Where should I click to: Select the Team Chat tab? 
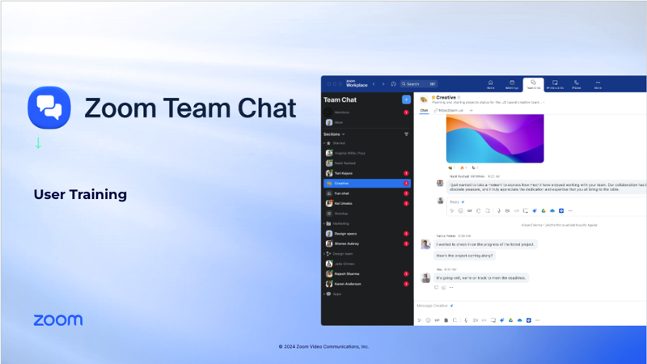point(533,85)
